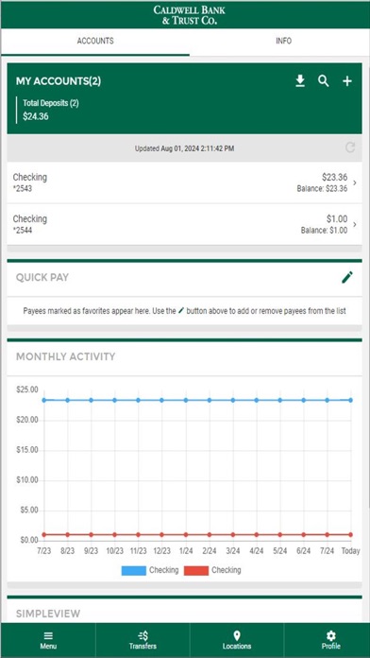The height and width of the screenshot is (658, 370).
Task: Click the MY ACCOUNTS(2) heading
Action: point(59,81)
